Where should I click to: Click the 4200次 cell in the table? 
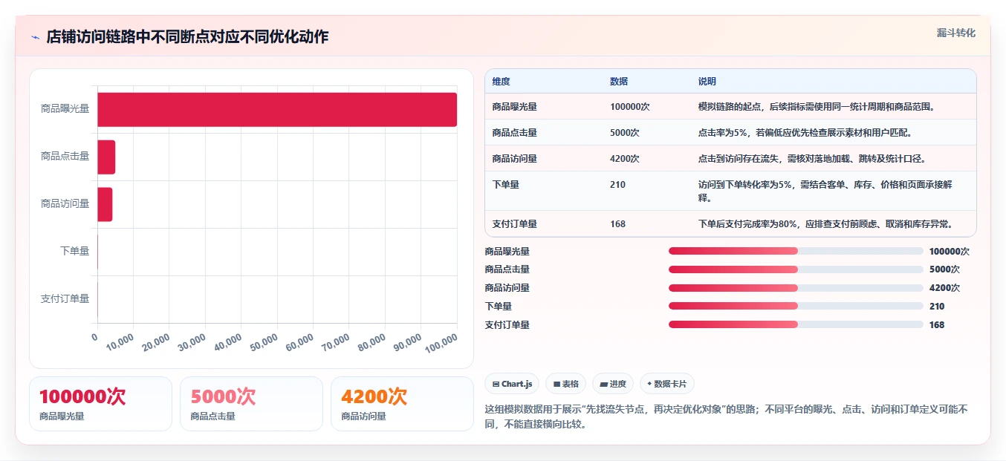tap(625, 159)
